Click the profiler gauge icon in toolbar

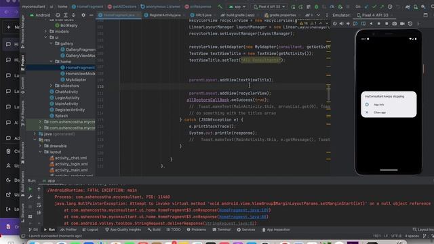tap(332, 7)
